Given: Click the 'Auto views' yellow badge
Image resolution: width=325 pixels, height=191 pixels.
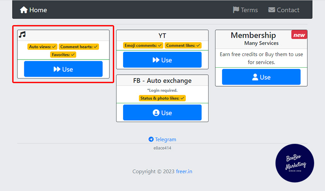Looking at the screenshot, I should (43, 47).
